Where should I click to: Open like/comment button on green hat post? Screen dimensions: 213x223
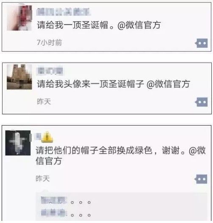click(201, 179)
